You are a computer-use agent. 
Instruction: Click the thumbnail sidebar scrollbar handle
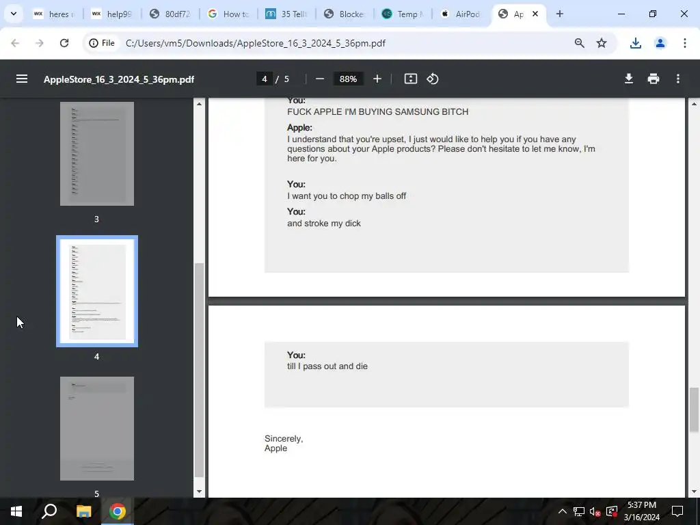click(x=199, y=370)
